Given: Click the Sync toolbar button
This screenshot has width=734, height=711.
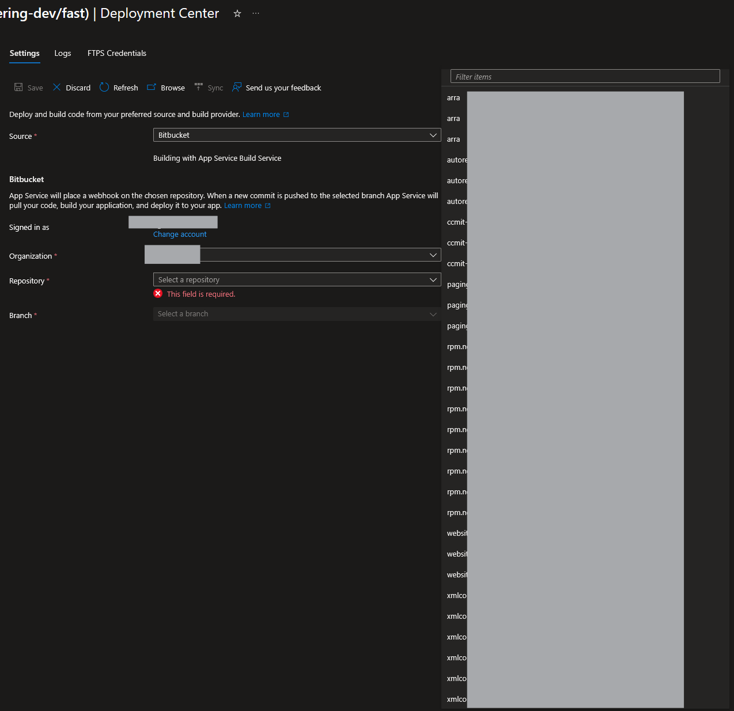Looking at the screenshot, I should click(209, 88).
